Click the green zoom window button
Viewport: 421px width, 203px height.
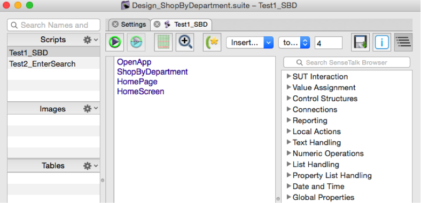click(x=29, y=5)
